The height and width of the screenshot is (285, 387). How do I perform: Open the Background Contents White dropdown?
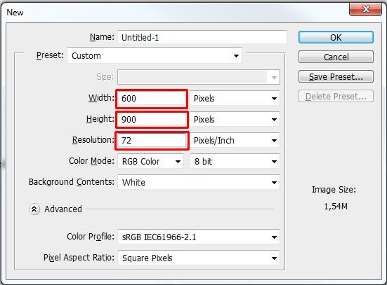(x=199, y=182)
